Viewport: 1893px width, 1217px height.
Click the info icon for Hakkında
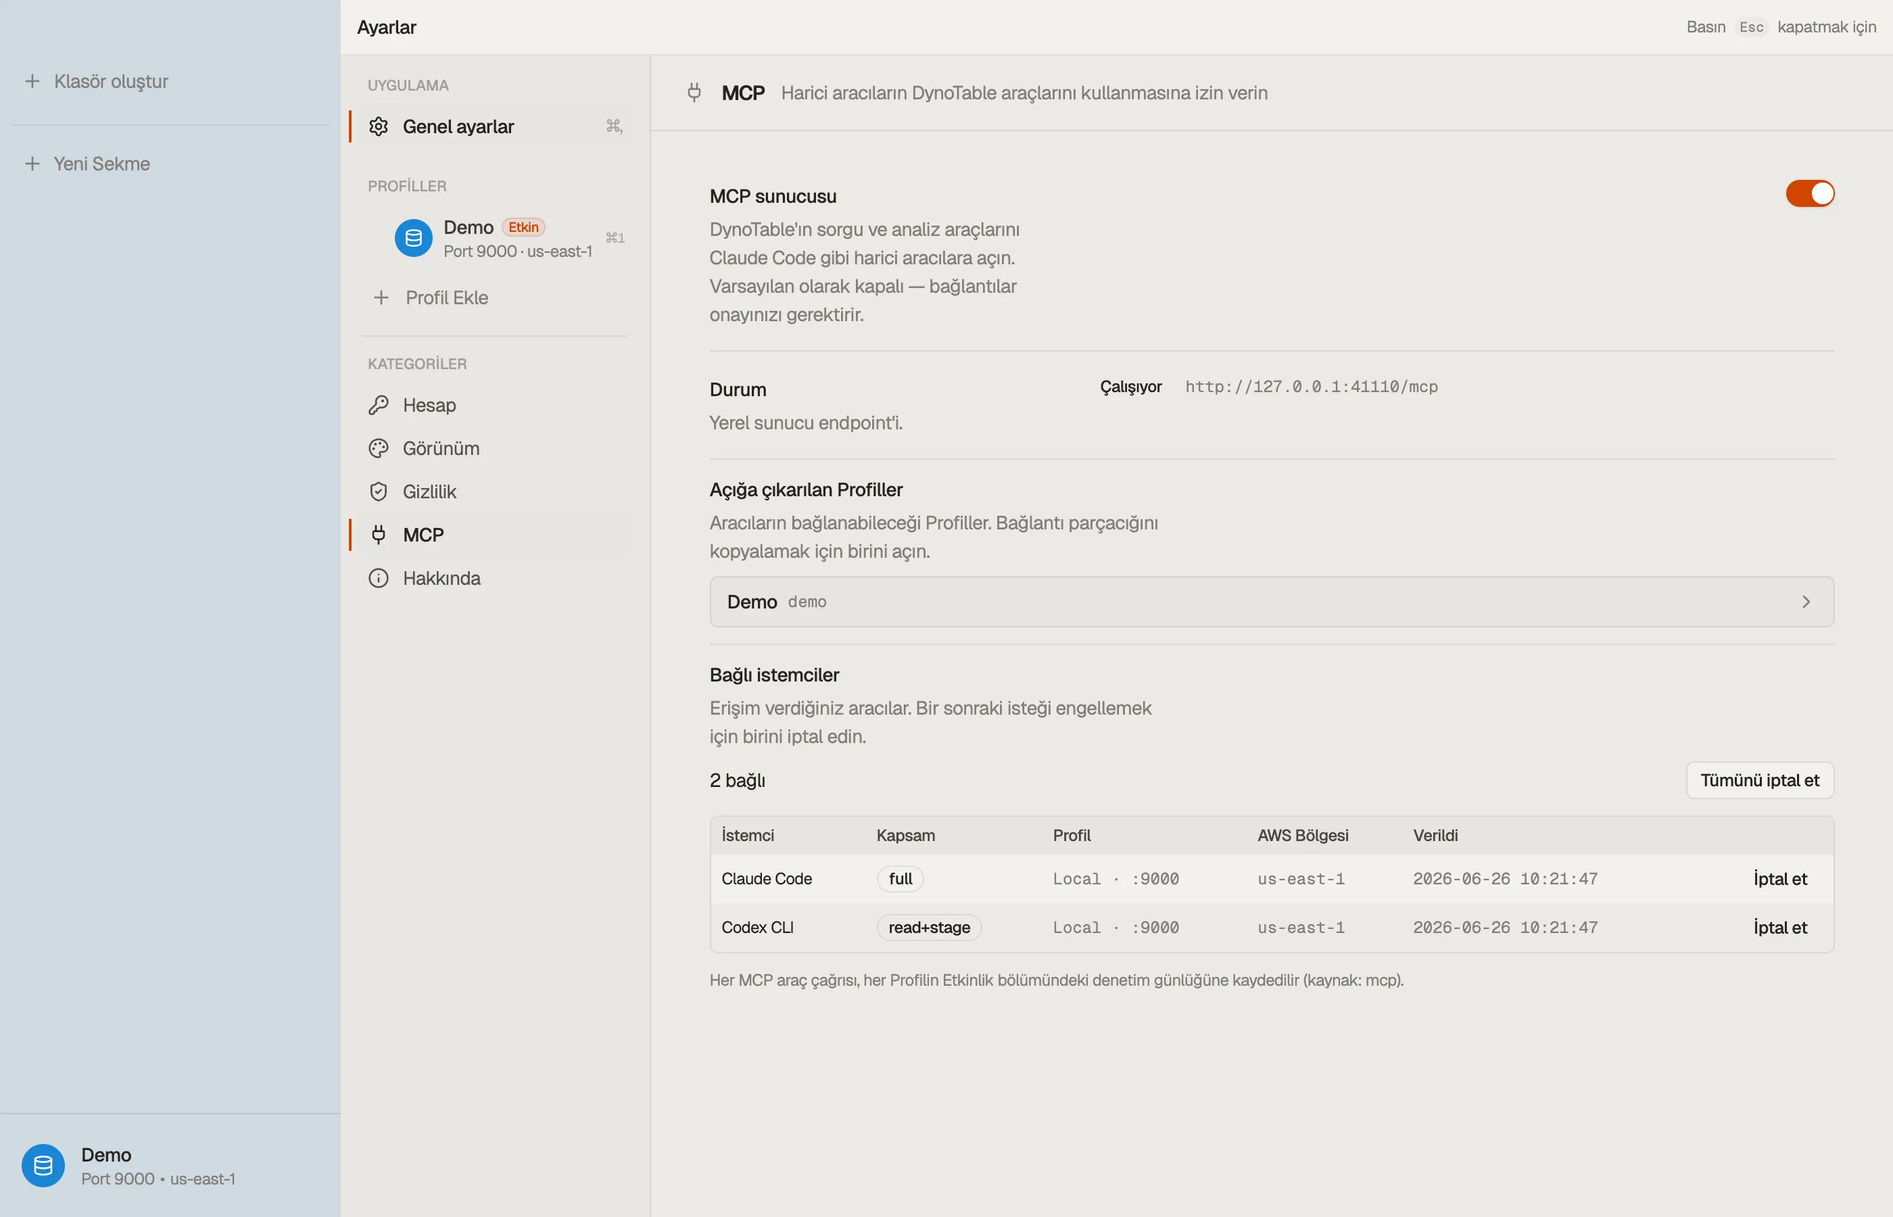[379, 579]
